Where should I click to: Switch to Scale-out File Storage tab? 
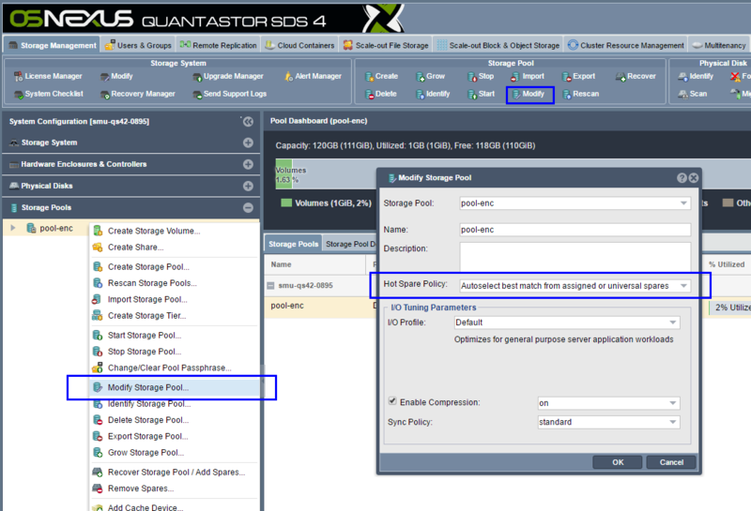[386, 45]
